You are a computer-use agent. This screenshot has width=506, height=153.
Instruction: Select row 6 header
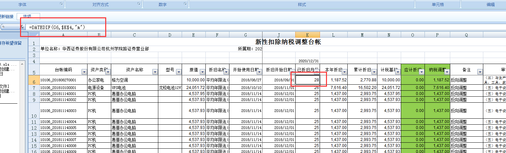coord(33,80)
